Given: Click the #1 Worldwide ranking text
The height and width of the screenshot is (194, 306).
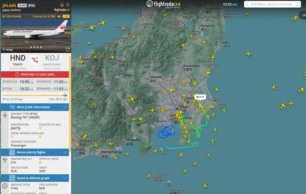Looking at the screenshot, I should click(12, 16).
